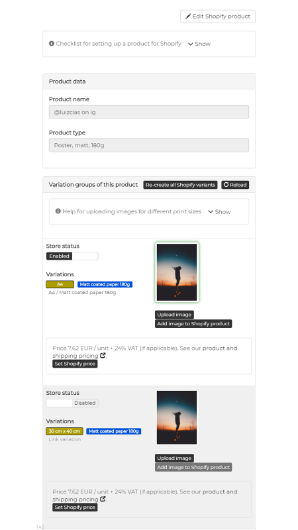Image resolution: width=298 pixels, height=530 pixels.
Task: Click the pencil icon on Edit Shopify product
Action: click(188, 16)
